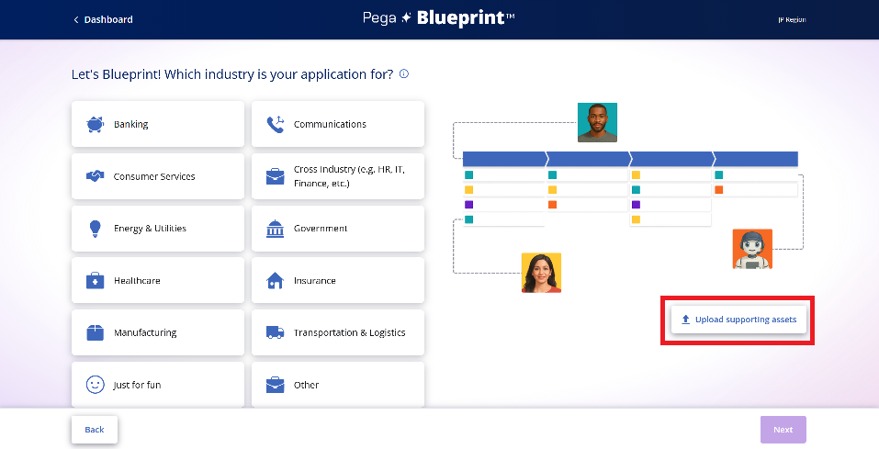Click the back chevron next to Dashboard
This screenshot has height=449, width=879.
click(76, 19)
